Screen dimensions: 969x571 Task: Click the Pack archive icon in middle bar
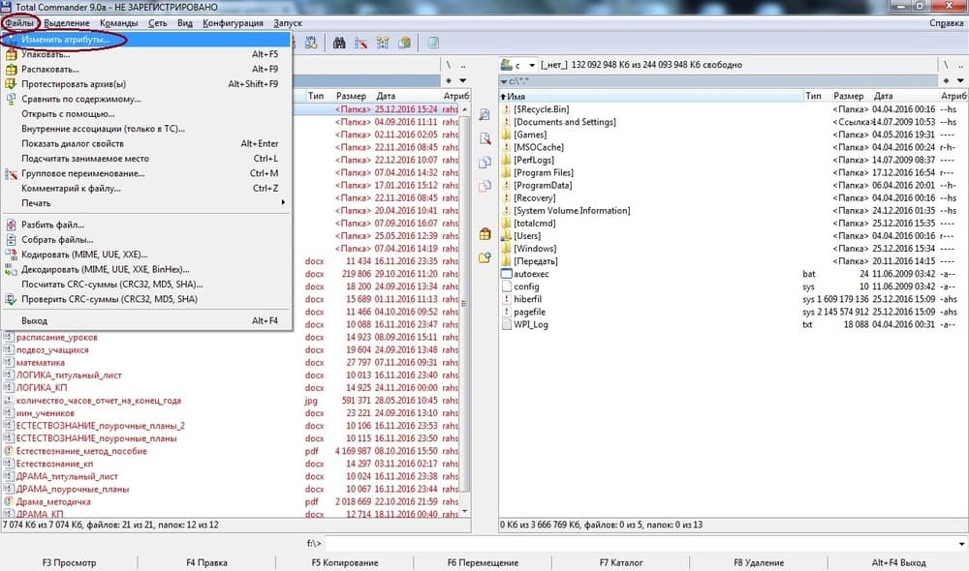485,234
